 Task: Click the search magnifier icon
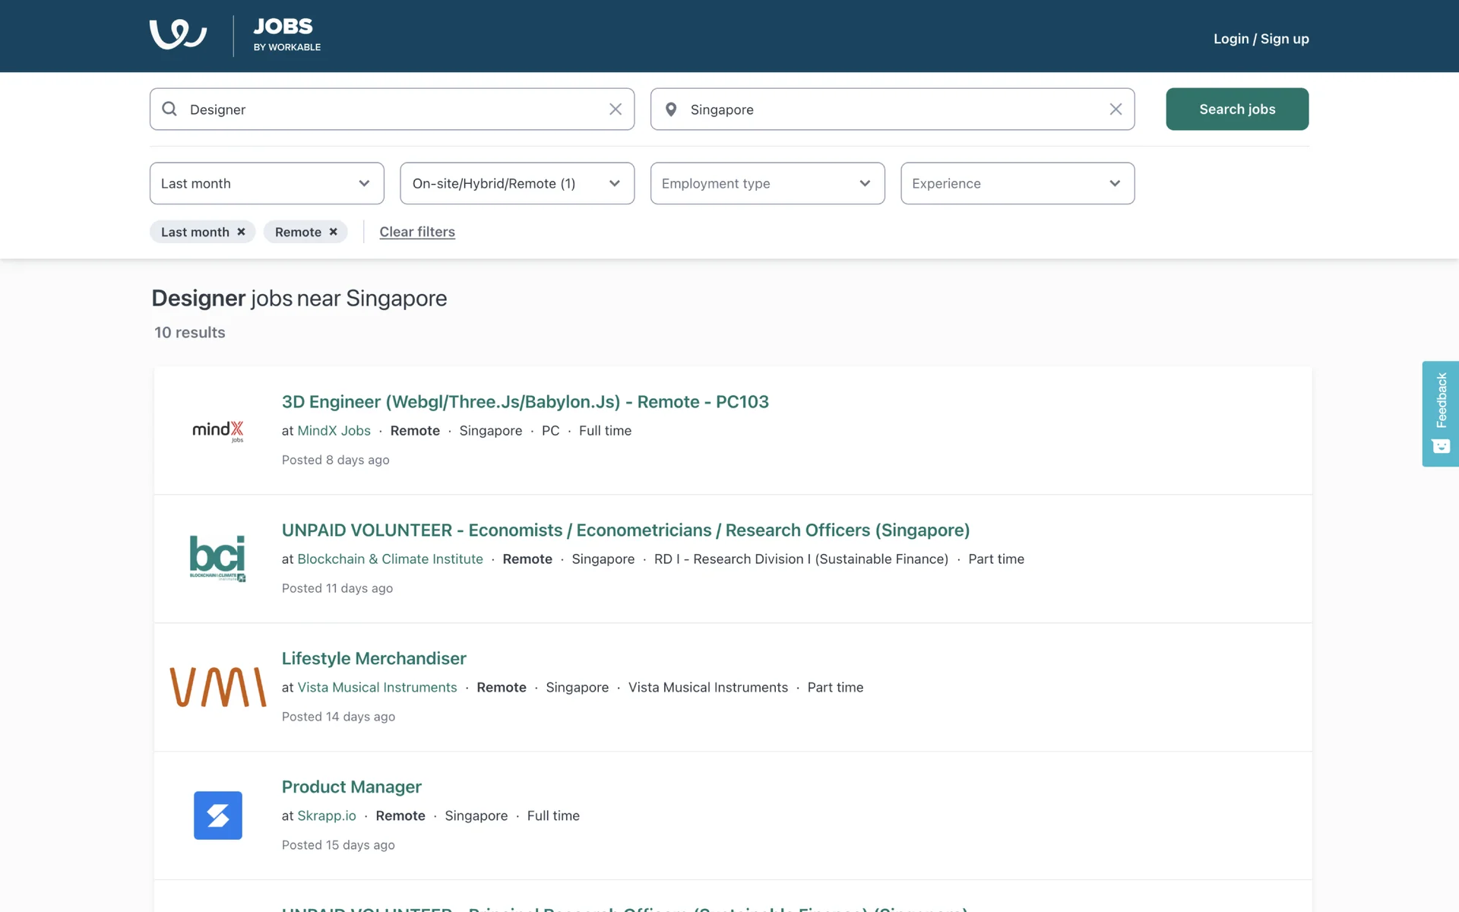click(x=169, y=109)
